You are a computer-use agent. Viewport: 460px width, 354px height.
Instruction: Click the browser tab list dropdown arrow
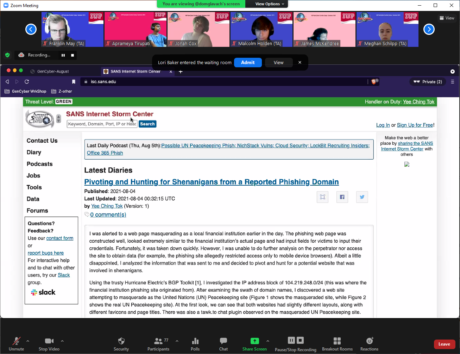pyautogui.click(x=452, y=72)
